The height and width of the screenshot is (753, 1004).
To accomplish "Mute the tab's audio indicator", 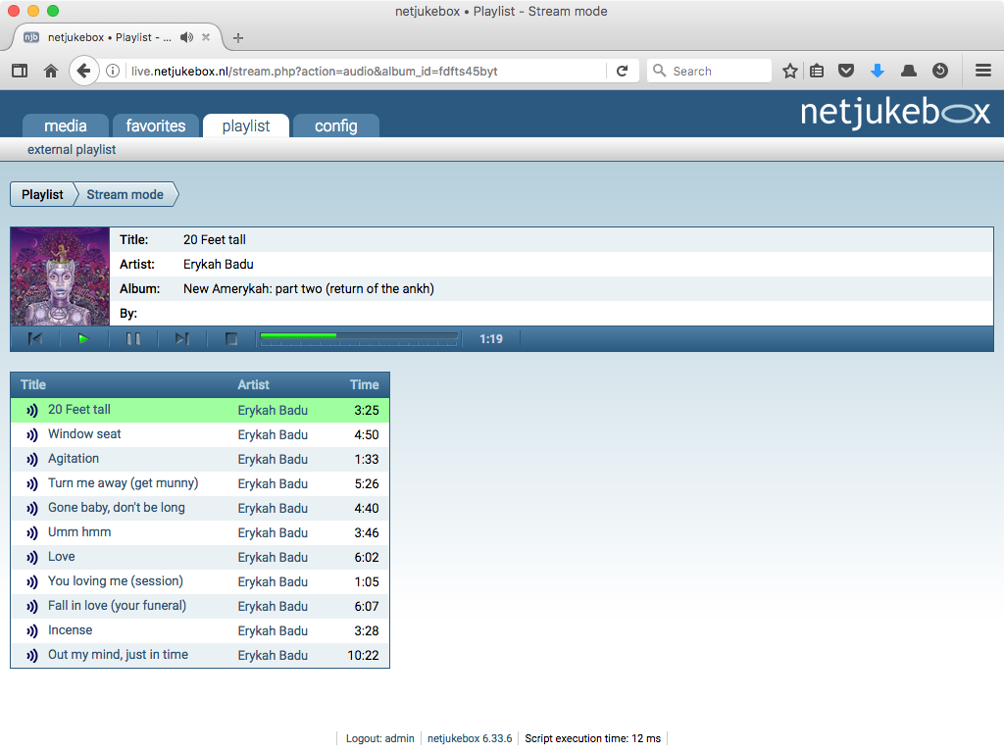I will (x=186, y=37).
